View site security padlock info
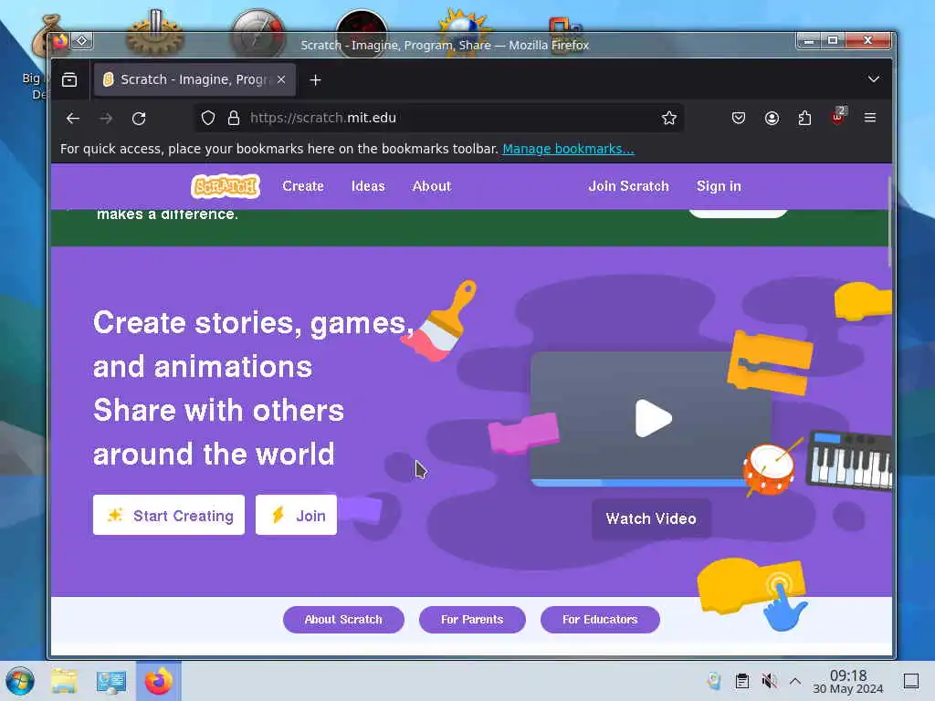 point(234,118)
